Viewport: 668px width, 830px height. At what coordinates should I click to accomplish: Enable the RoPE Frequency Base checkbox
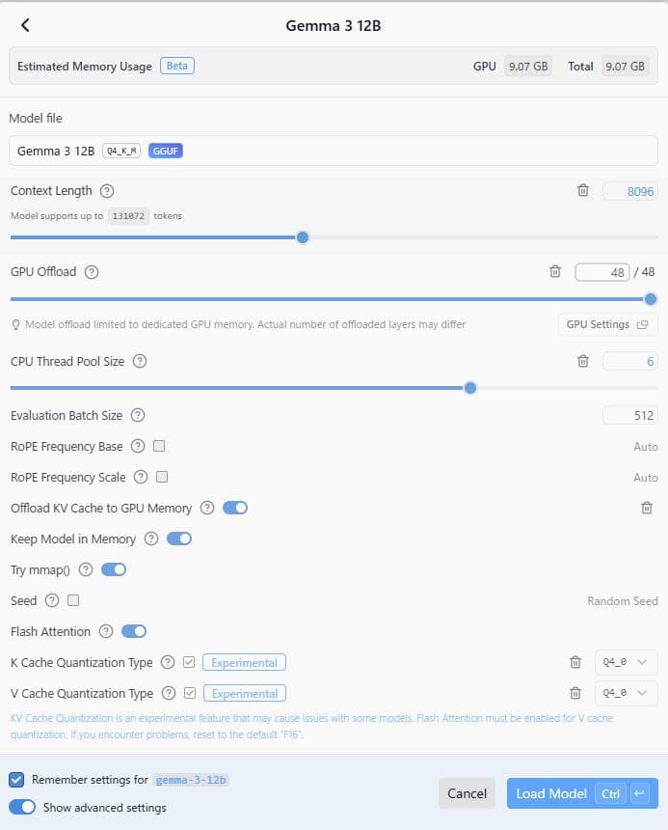[x=158, y=446]
